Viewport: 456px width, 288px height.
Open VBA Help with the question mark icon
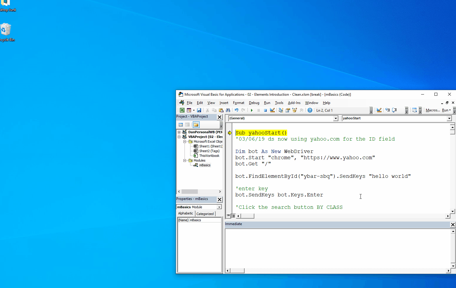pos(310,110)
